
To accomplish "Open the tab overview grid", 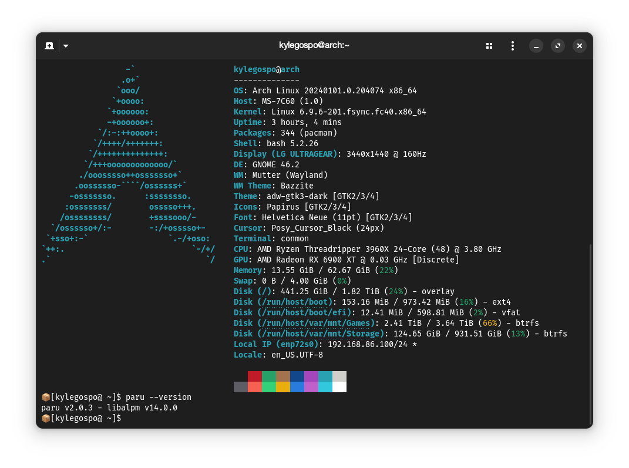I will 489,45.
